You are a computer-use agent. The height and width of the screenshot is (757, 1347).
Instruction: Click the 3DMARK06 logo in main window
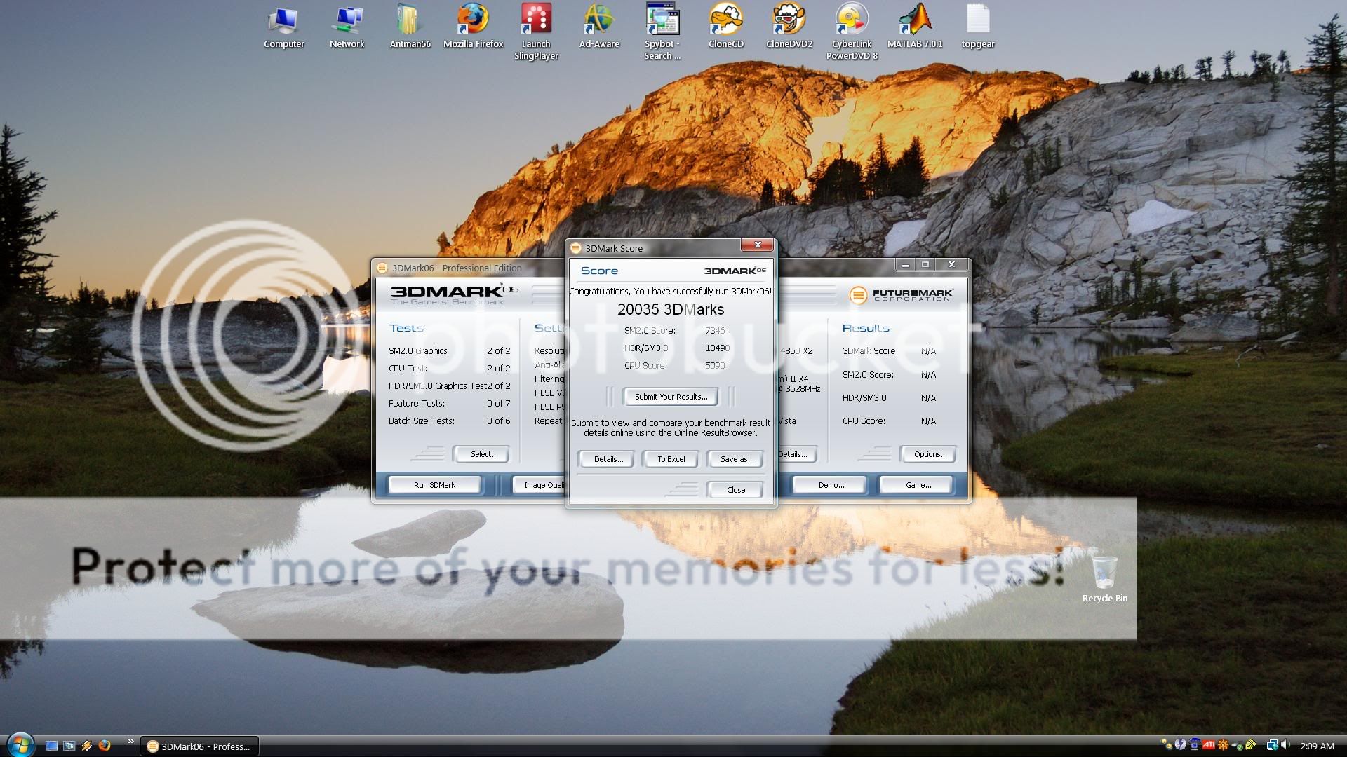455,294
